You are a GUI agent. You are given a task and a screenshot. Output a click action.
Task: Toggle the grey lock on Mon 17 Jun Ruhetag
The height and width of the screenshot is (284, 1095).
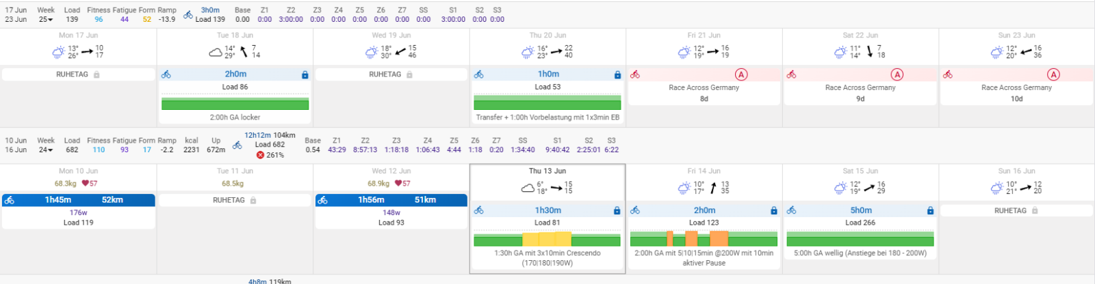pyautogui.click(x=96, y=75)
